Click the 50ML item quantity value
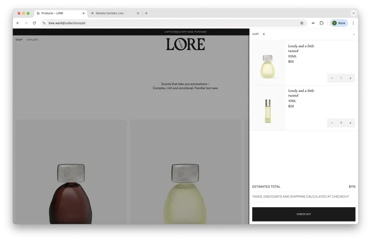 tap(341, 78)
